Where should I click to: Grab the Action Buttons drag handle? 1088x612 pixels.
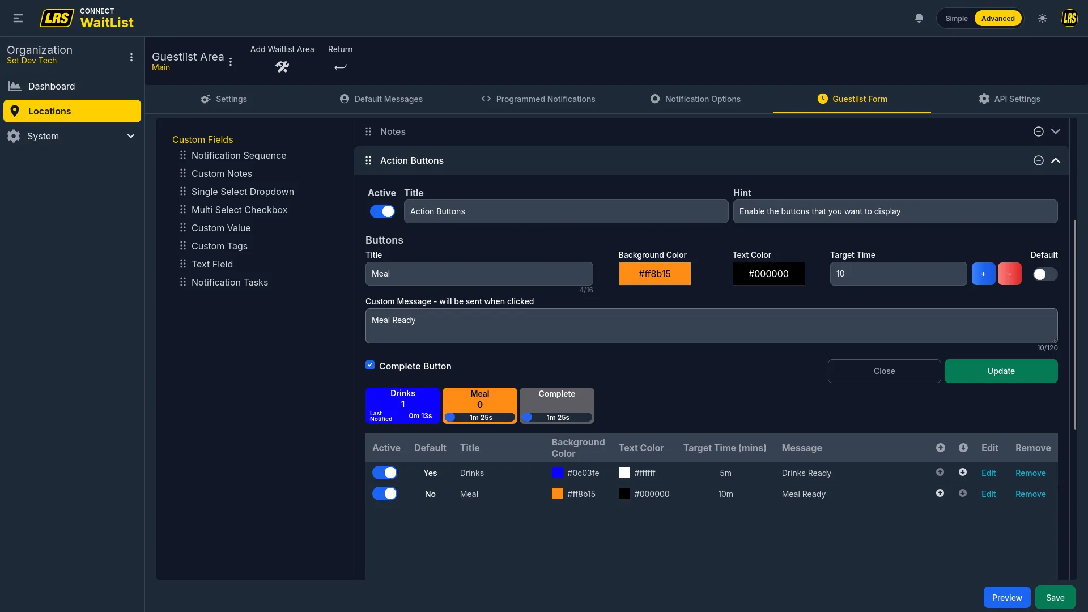(368, 160)
